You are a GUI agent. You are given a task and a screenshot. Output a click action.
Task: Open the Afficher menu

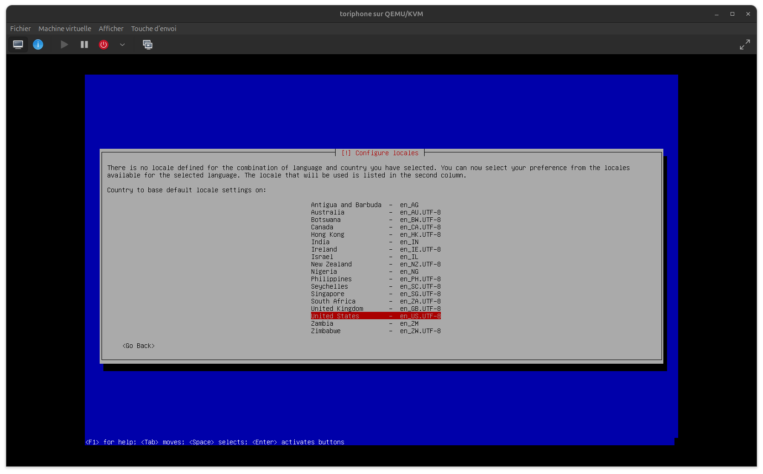click(111, 29)
